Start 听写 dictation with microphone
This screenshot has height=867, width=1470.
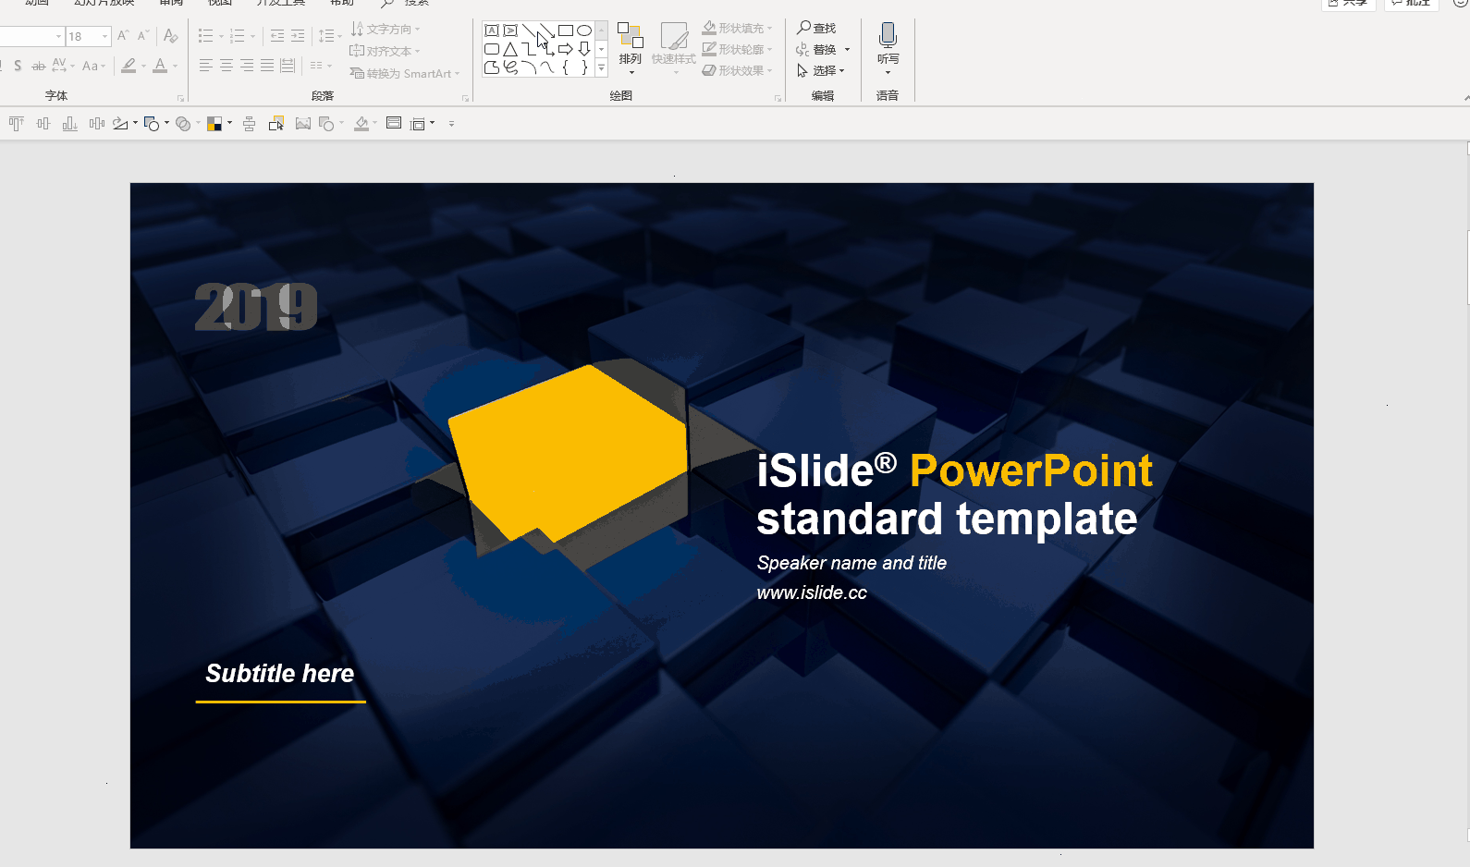[x=888, y=48]
